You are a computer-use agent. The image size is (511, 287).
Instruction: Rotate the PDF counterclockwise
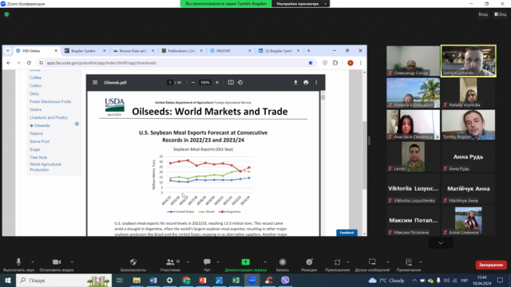point(240,82)
